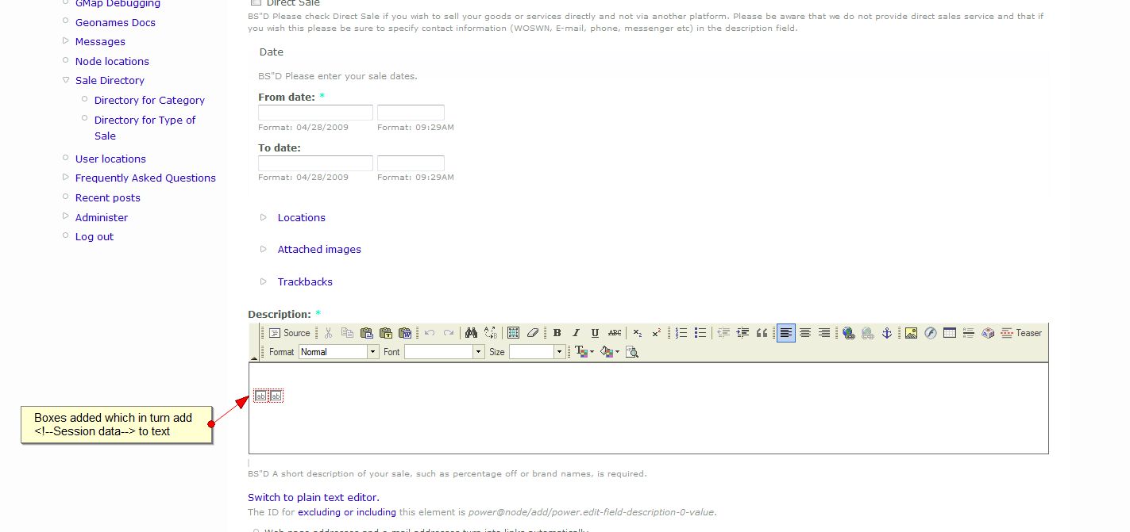This screenshot has width=1130, height=532.
Task: Expand the Trackbacks section
Action: 305,281
